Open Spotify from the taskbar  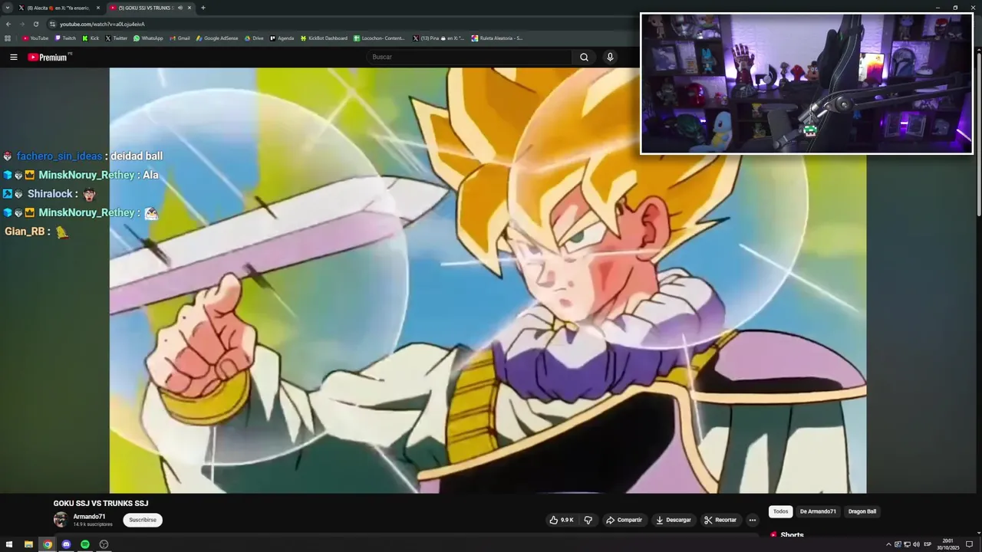tap(85, 544)
